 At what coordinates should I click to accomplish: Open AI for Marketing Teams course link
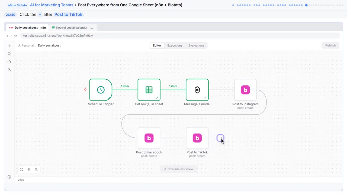click(52, 5)
